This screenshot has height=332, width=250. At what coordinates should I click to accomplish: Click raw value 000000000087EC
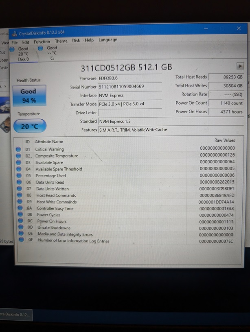click(x=216, y=241)
